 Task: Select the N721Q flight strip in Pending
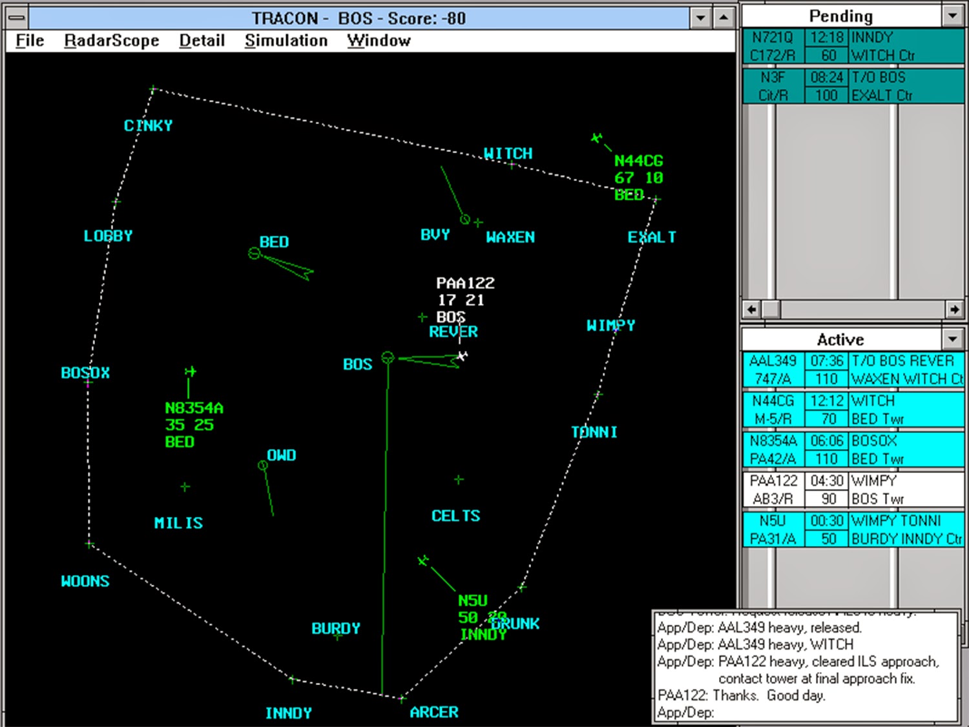(853, 47)
